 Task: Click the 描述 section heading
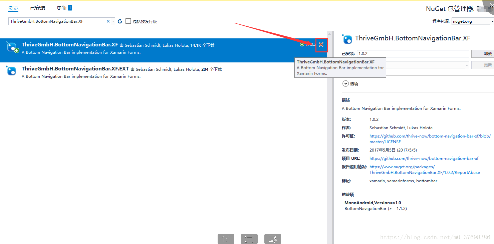point(346,100)
